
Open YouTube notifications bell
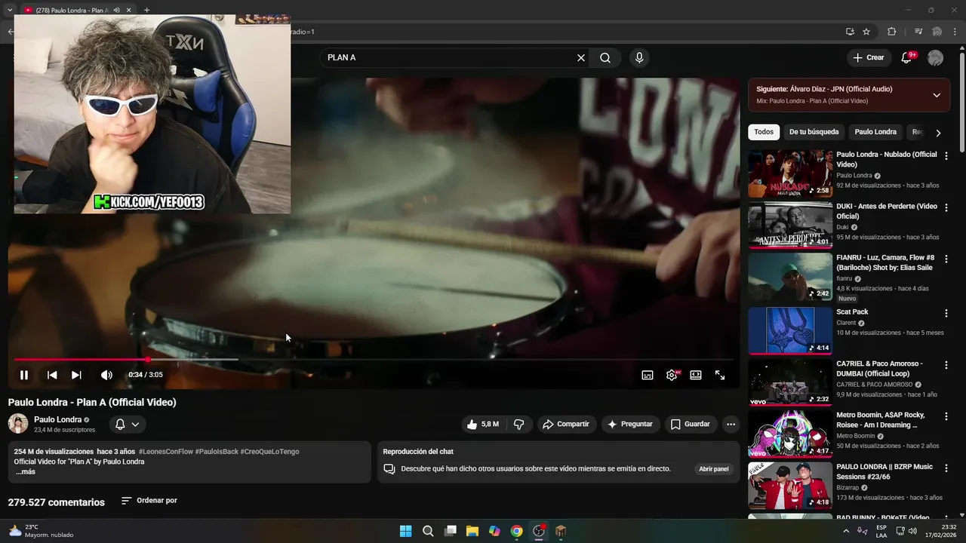907,57
